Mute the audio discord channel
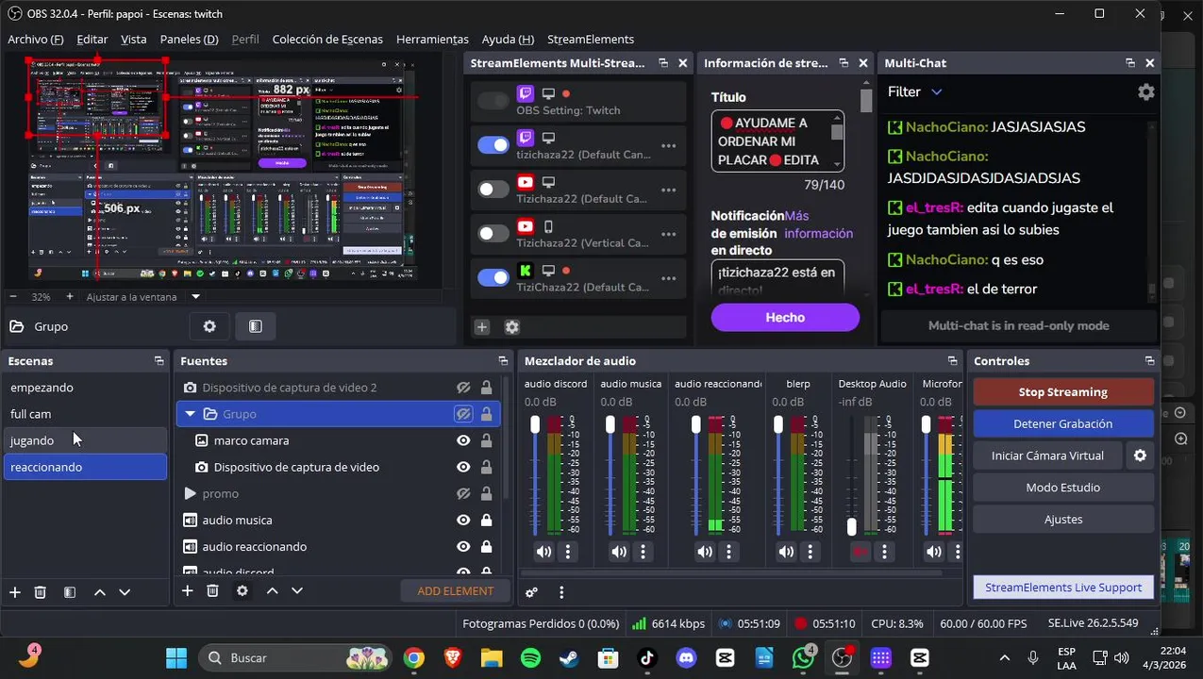 coord(543,552)
